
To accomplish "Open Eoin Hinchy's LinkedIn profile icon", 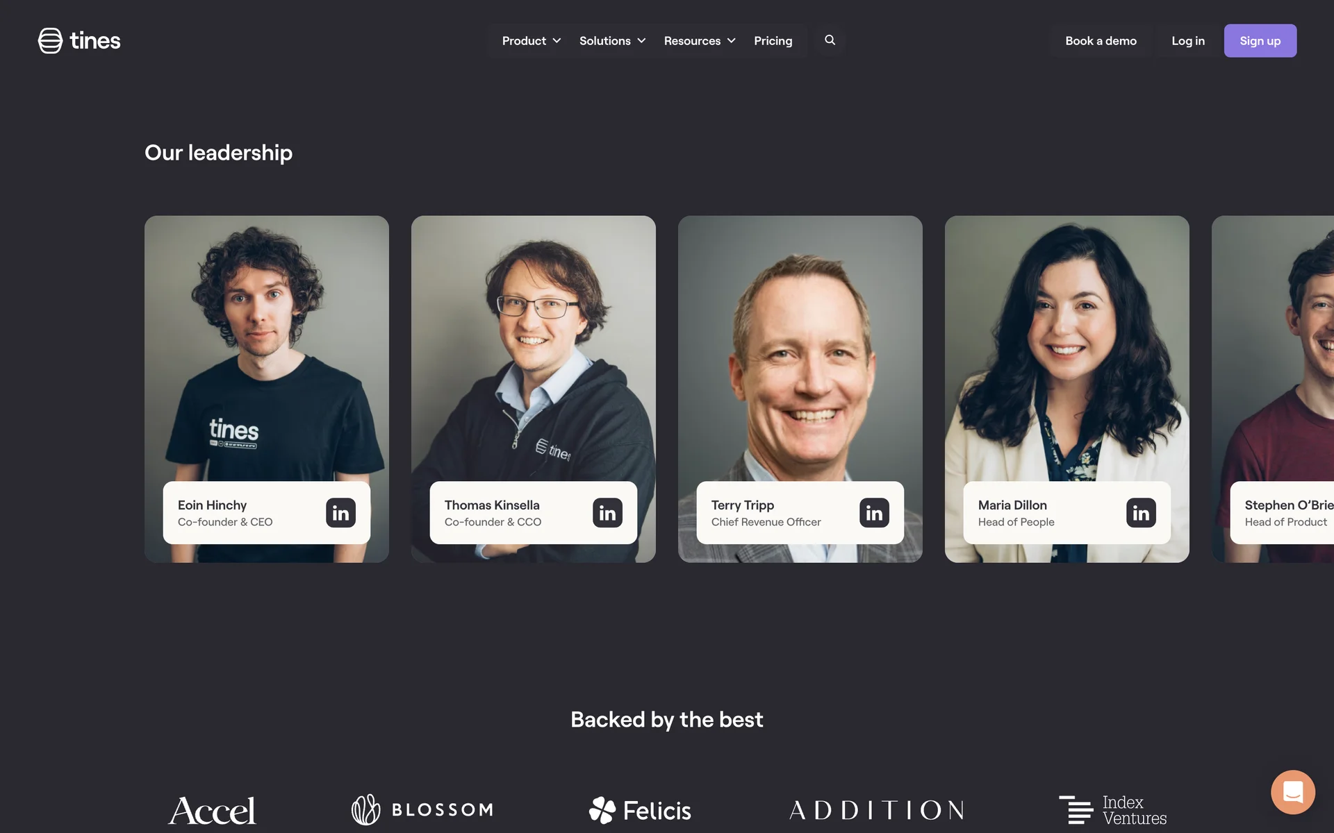I will tap(340, 513).
